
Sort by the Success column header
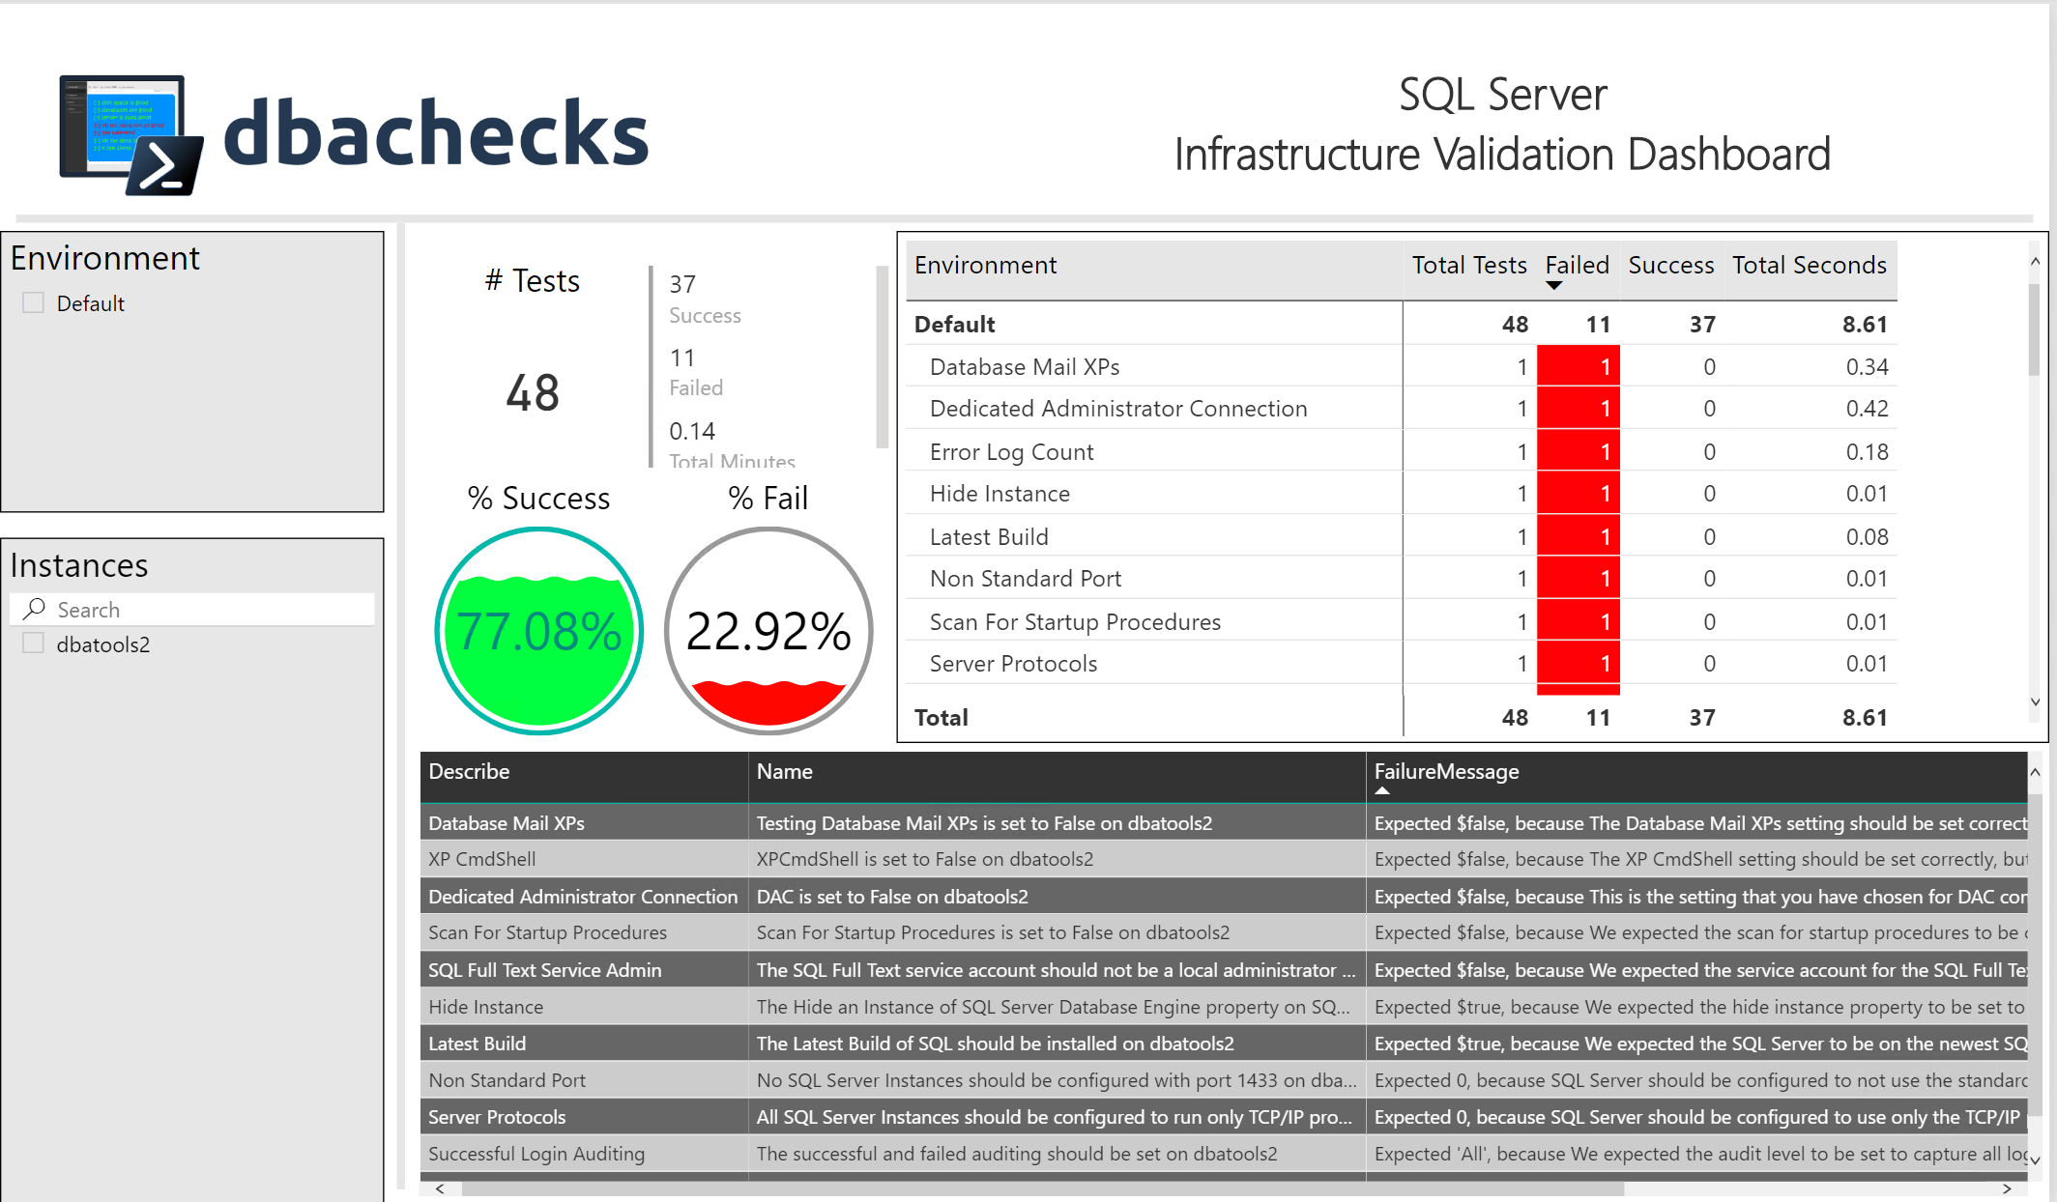[x=1670, y=265]
